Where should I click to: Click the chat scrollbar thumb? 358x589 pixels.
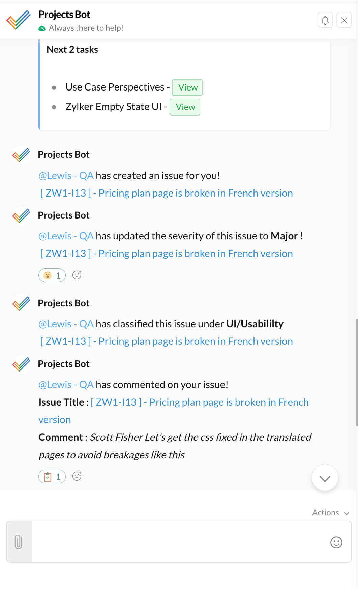tap(357, 372)
